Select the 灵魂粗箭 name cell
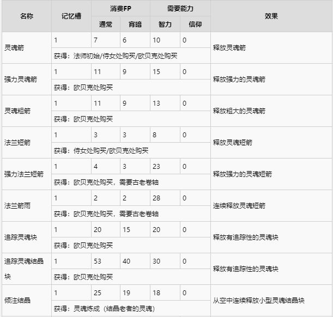The width and height of the screenshot is (333, 317). [27, 111]
